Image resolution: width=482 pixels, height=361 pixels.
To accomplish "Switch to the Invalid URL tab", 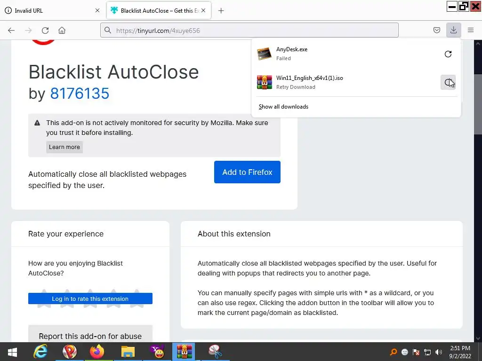I will click(x=53, y=10).
